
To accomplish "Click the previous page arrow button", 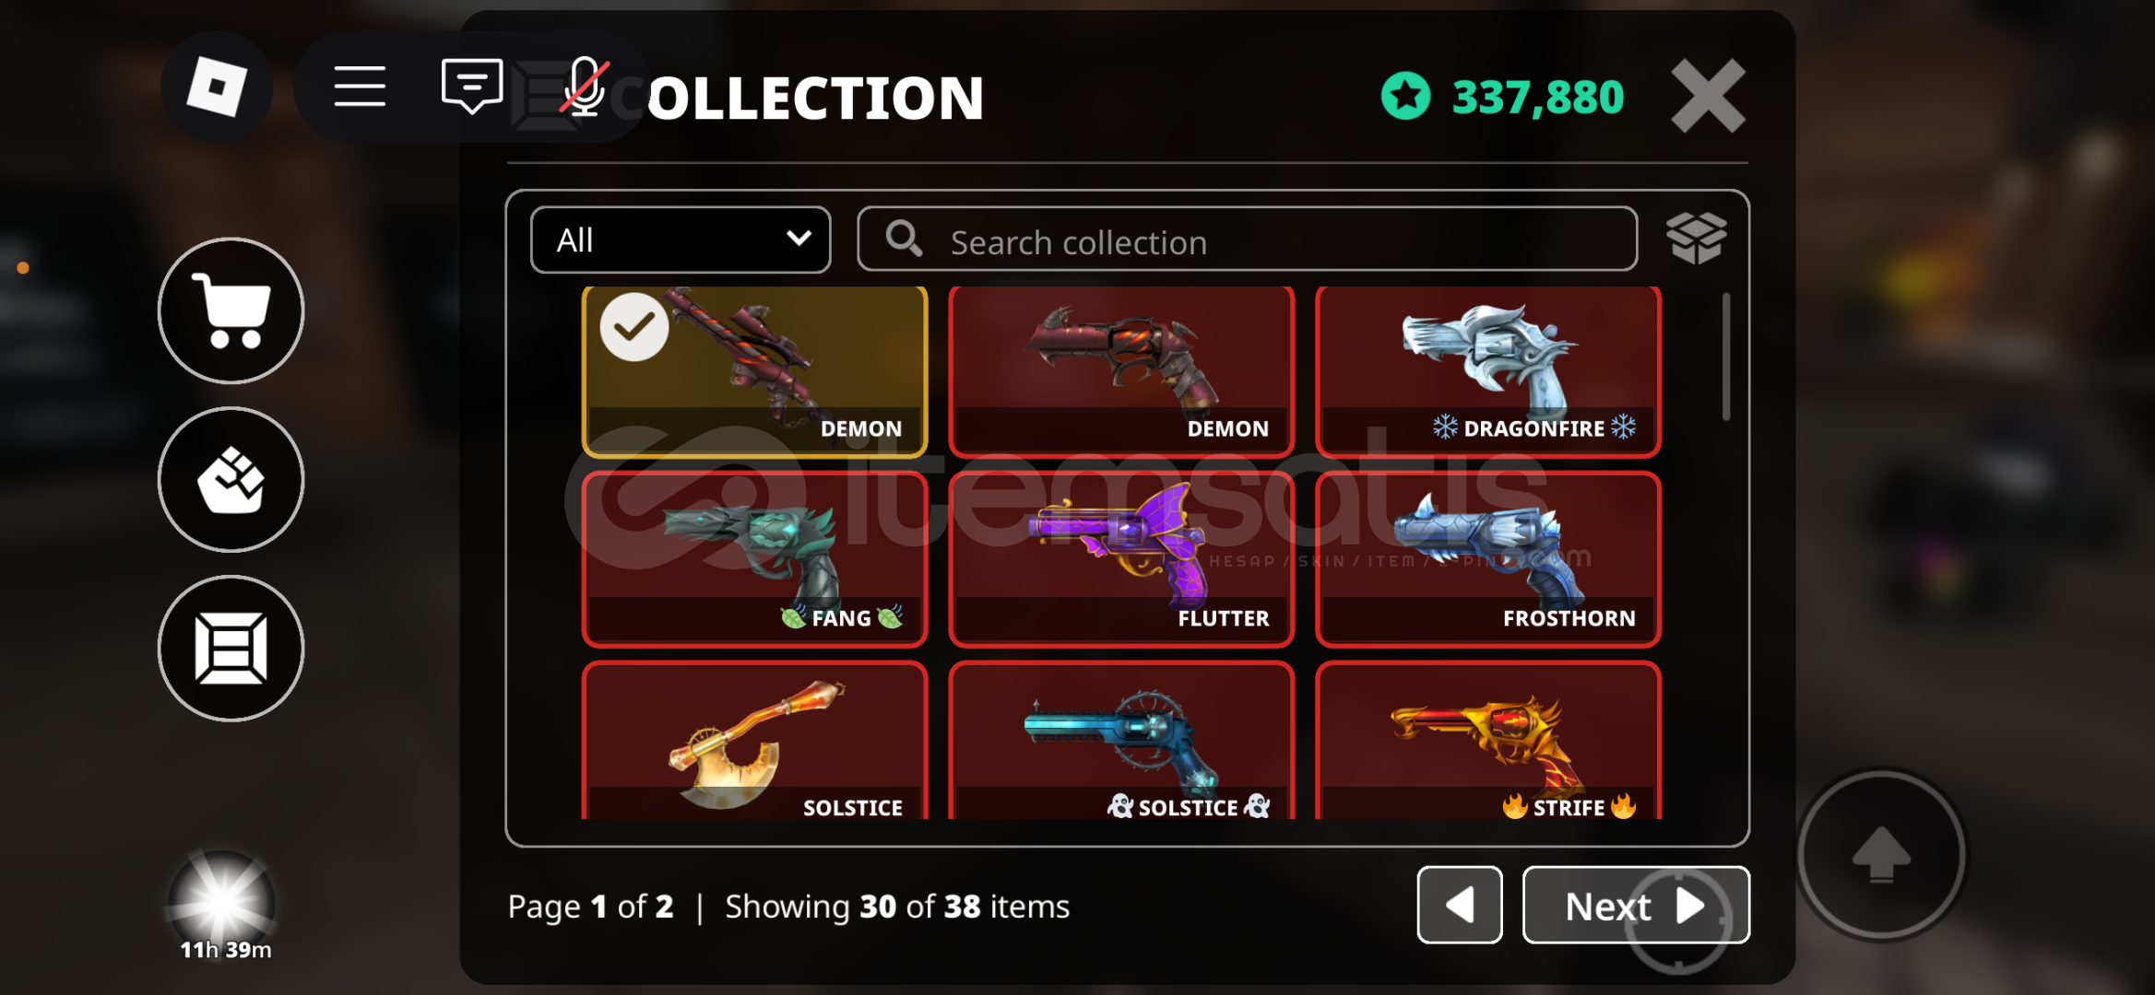I will pyautogui.click(x=1460, y=906).
